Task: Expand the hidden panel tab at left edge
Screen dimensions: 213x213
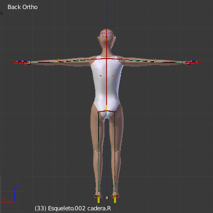Action: tap(2, 13)
